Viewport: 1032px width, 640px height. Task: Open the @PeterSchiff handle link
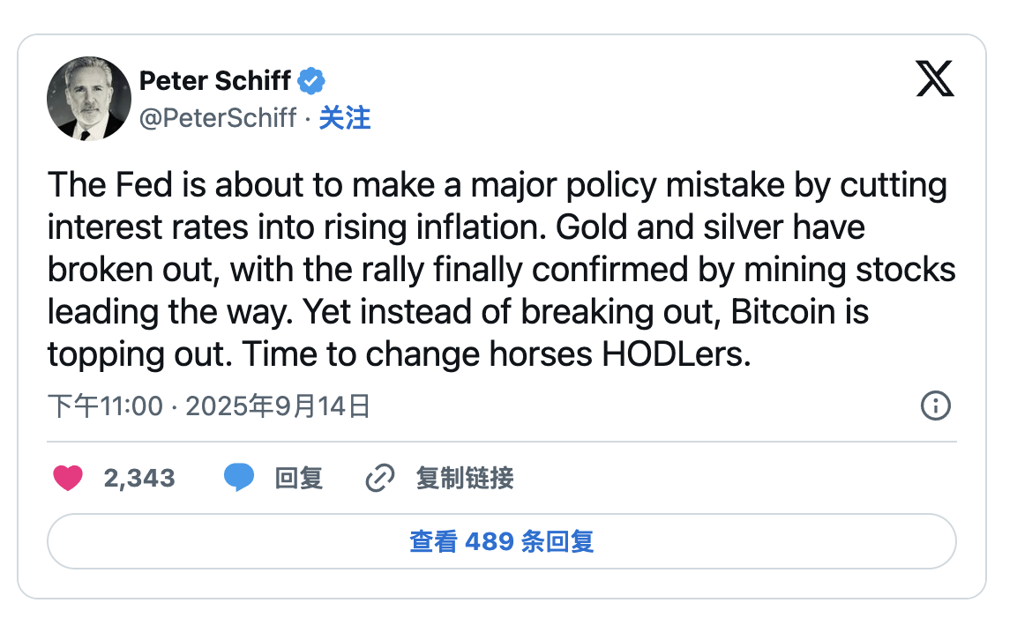(218, 118)
